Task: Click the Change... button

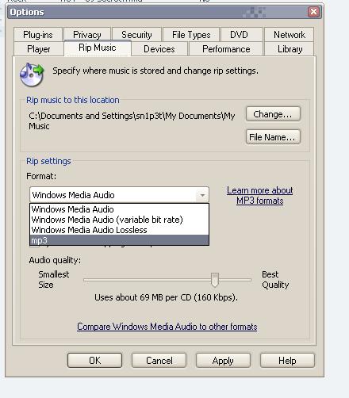Action: coord(273,114)
